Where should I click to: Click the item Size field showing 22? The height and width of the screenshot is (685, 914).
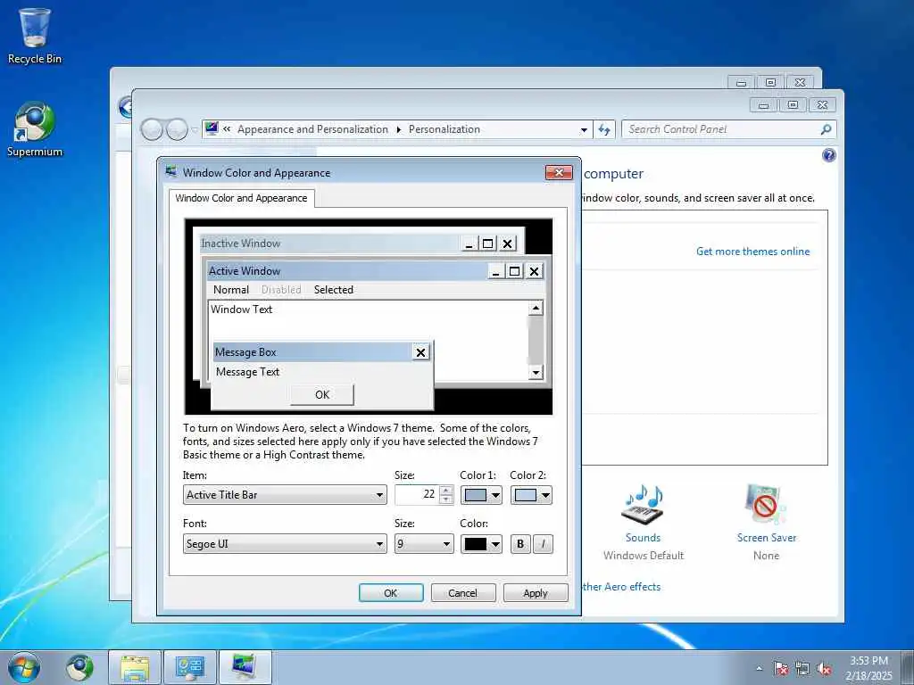[x=416, y=494]
